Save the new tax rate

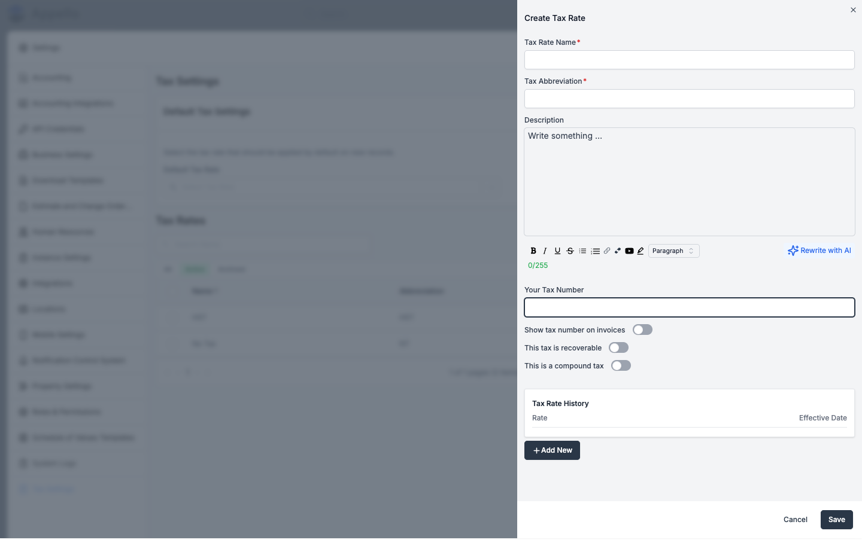pyautogui.click(x=836, y=520)
